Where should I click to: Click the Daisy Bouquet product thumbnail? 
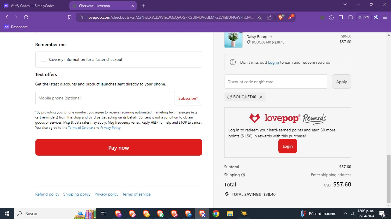233,40
